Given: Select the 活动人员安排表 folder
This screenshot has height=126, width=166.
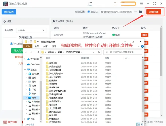Looking at the screenshot, I should coord(55,74).
